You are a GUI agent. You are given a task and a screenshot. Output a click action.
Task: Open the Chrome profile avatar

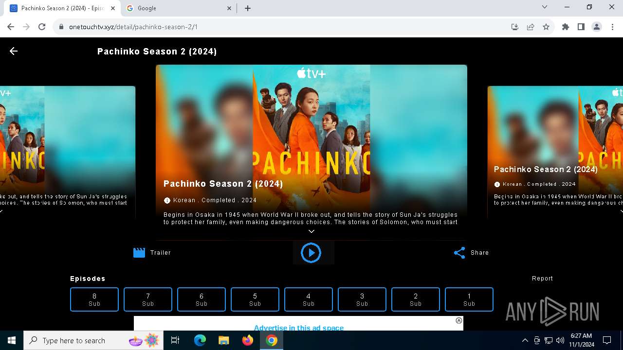click(x=597, y=27)
